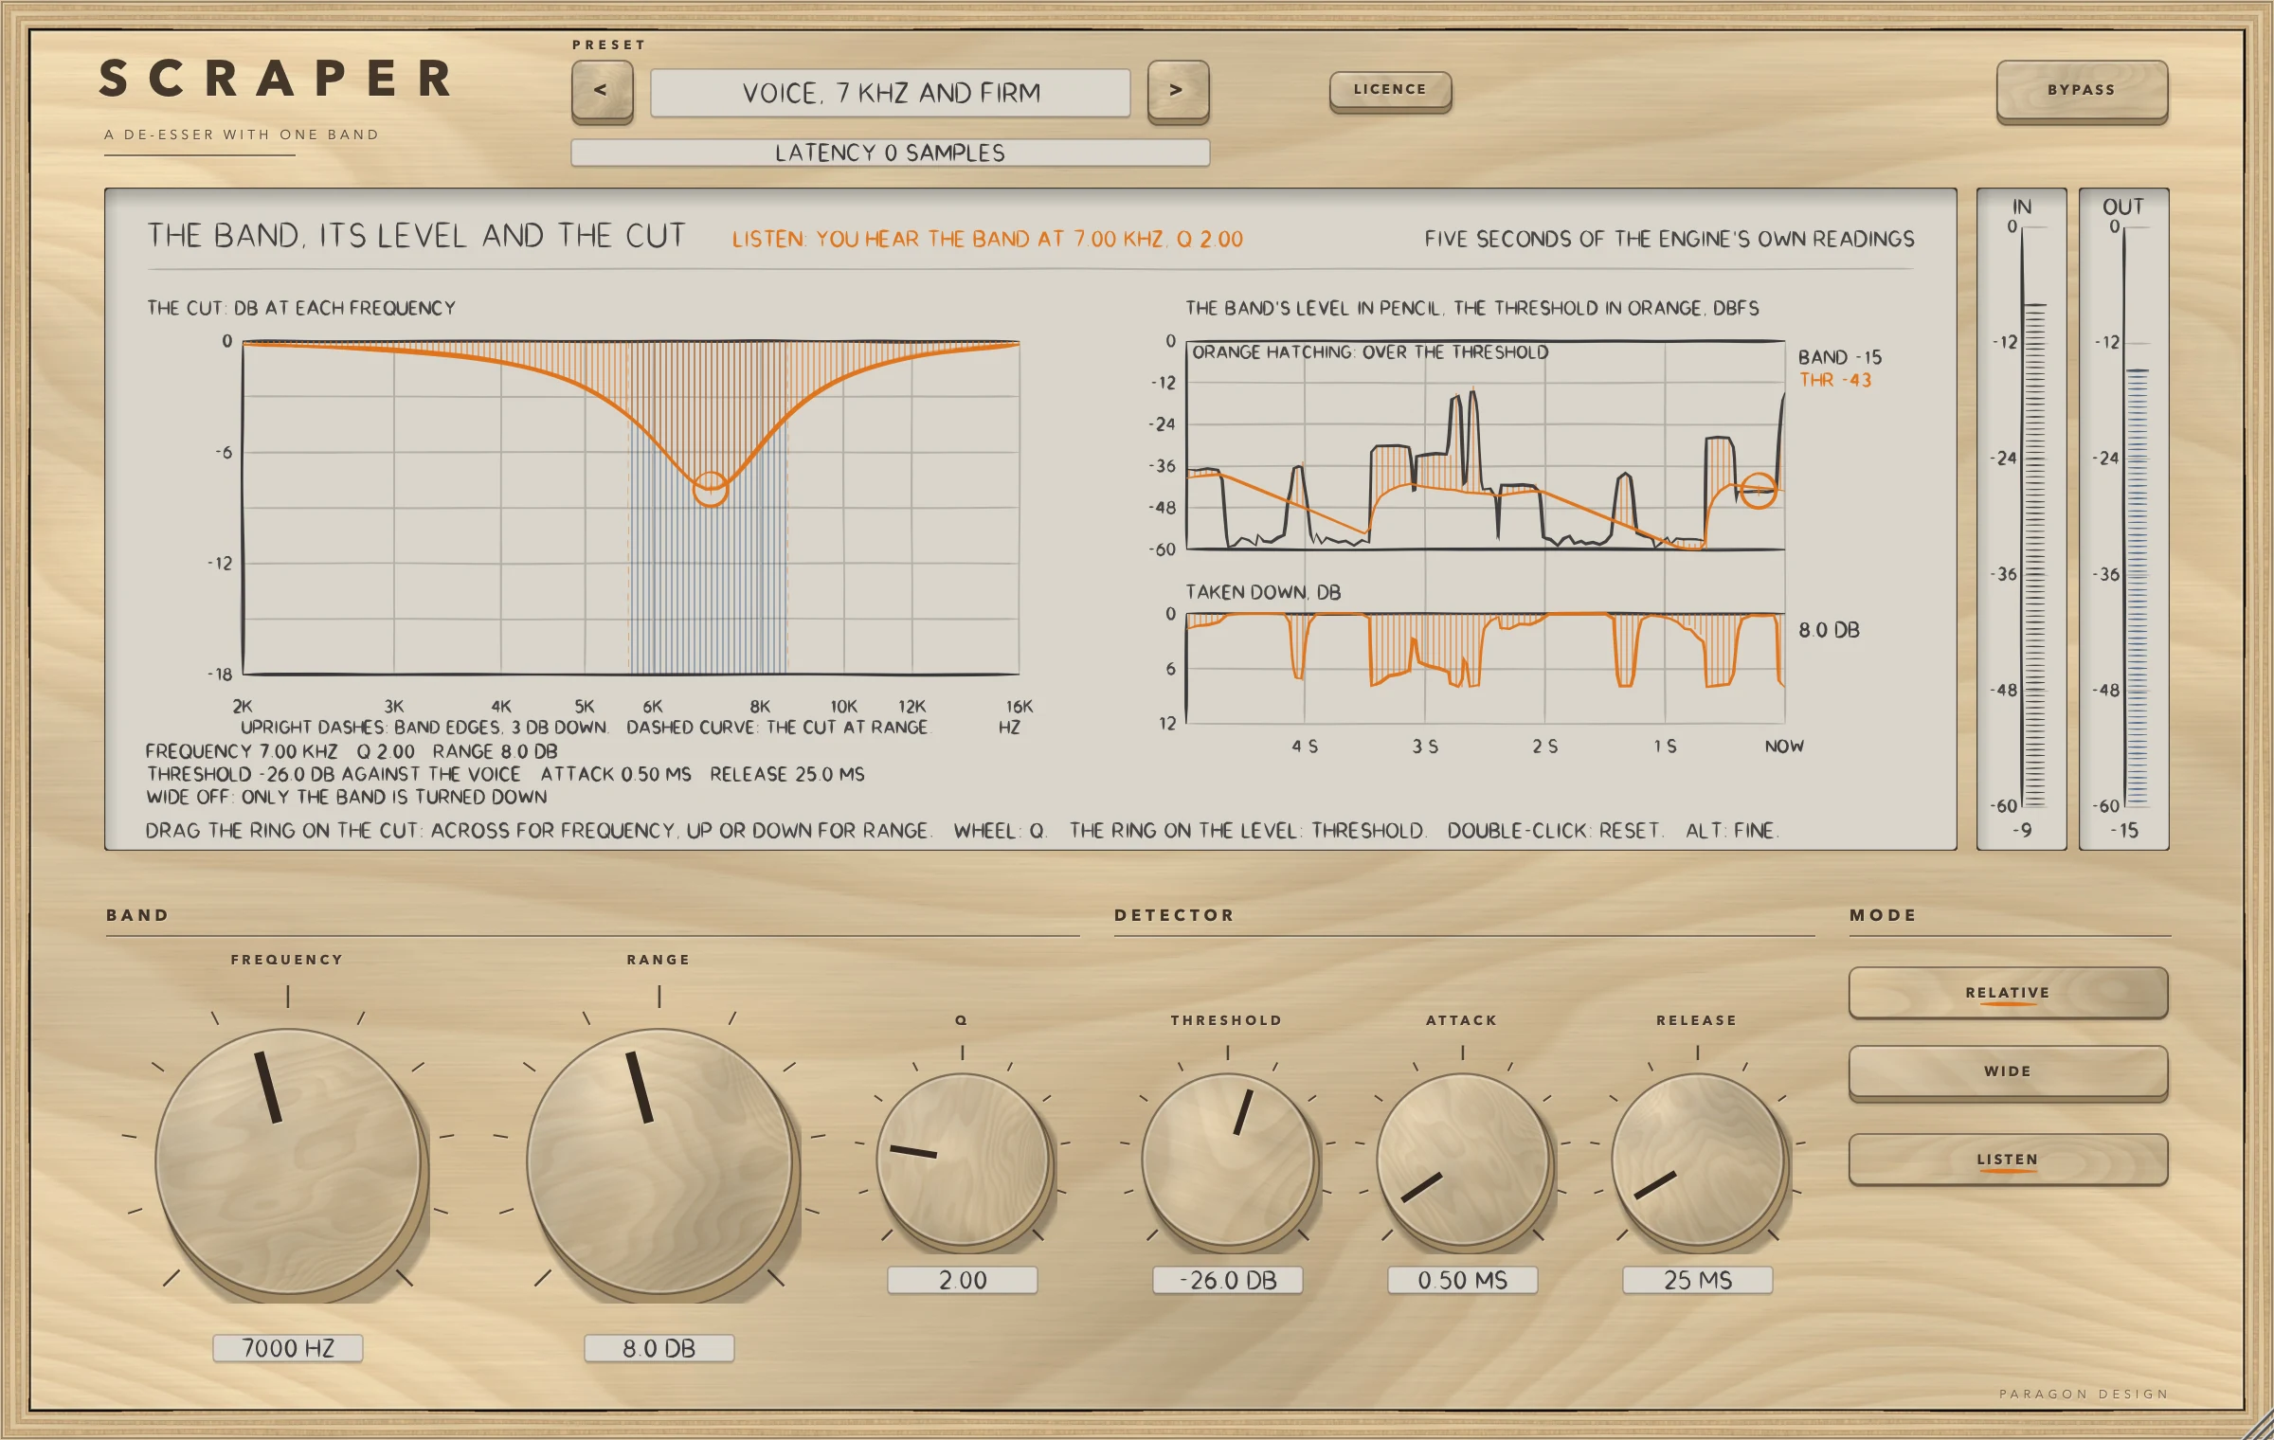Click the Threshold knob
This screenshot has width=2274, height=1440.
(1228, 1159)
